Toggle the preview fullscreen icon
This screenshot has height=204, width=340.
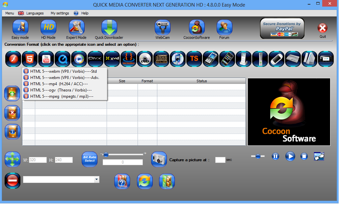[319, 156]
